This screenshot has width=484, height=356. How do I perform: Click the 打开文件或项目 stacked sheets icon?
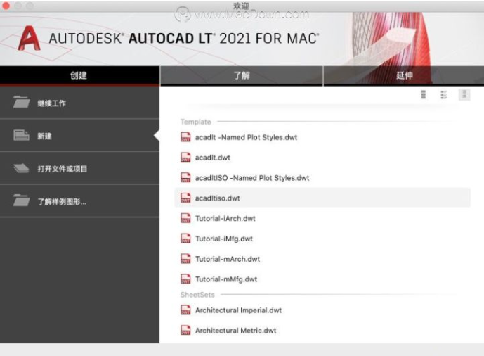pyautogui.click(x=21, y=168)
